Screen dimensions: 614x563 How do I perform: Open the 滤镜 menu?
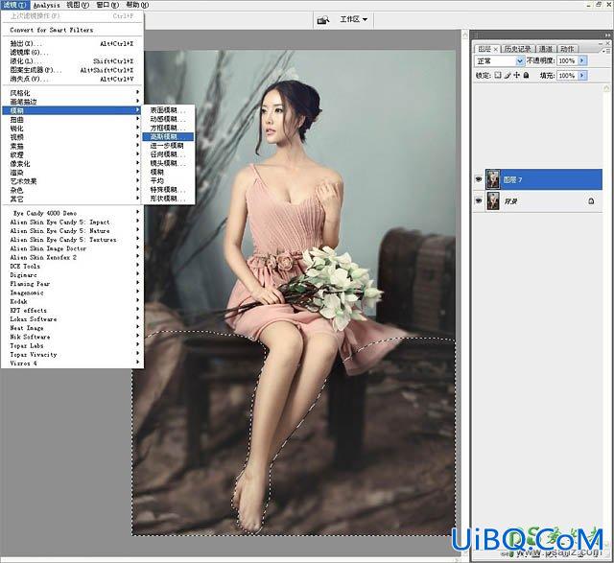click(x=15, y=5)
